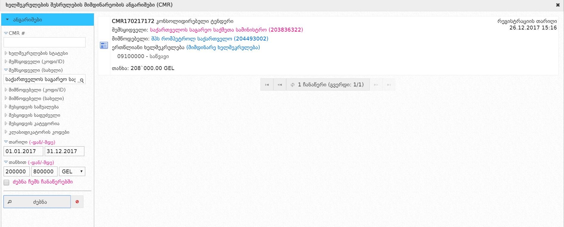Click the 'ძებნა' search button
Screen dimensions: 564x227
37,202
